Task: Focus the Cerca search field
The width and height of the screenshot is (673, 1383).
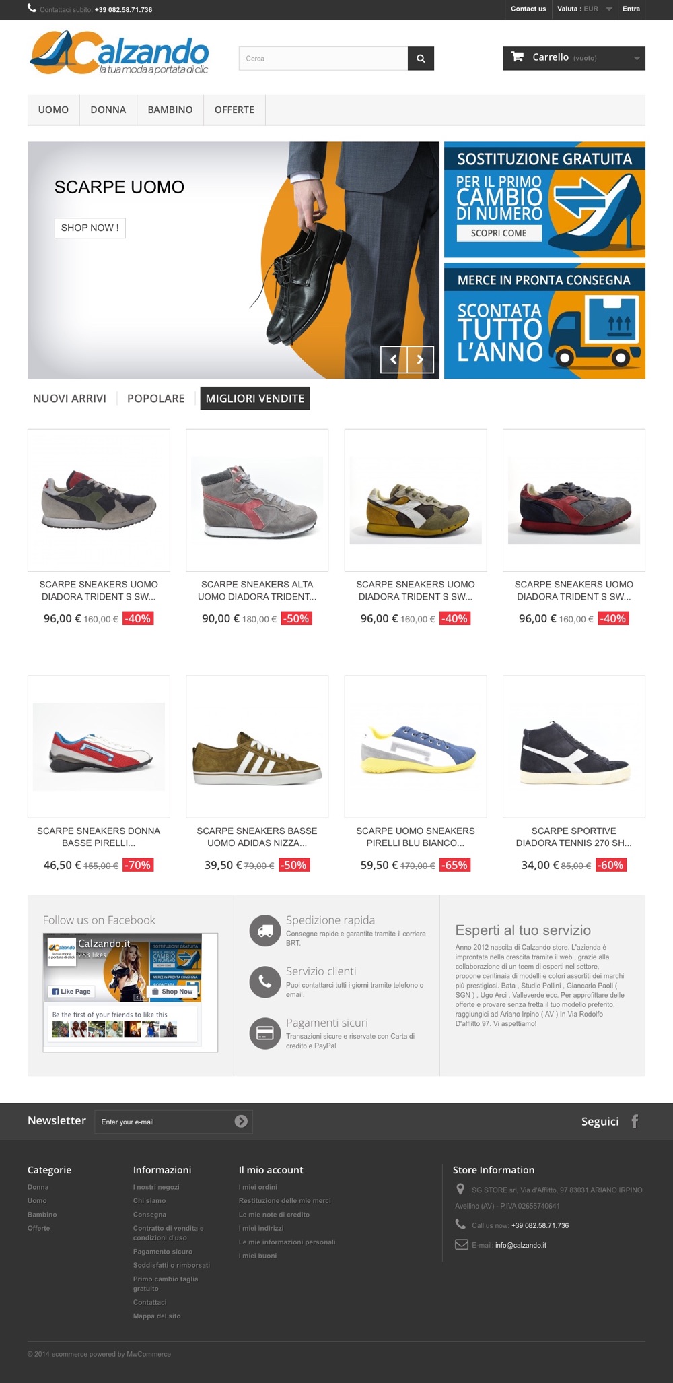Action: click(323, 59)
